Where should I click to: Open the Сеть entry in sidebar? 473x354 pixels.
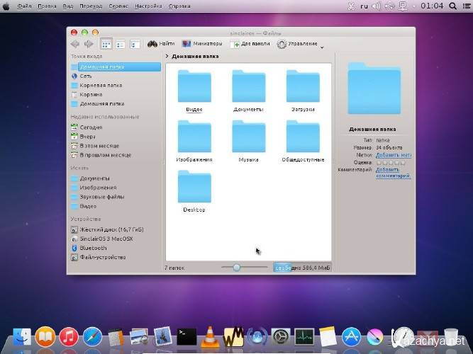tap(86, 76)
